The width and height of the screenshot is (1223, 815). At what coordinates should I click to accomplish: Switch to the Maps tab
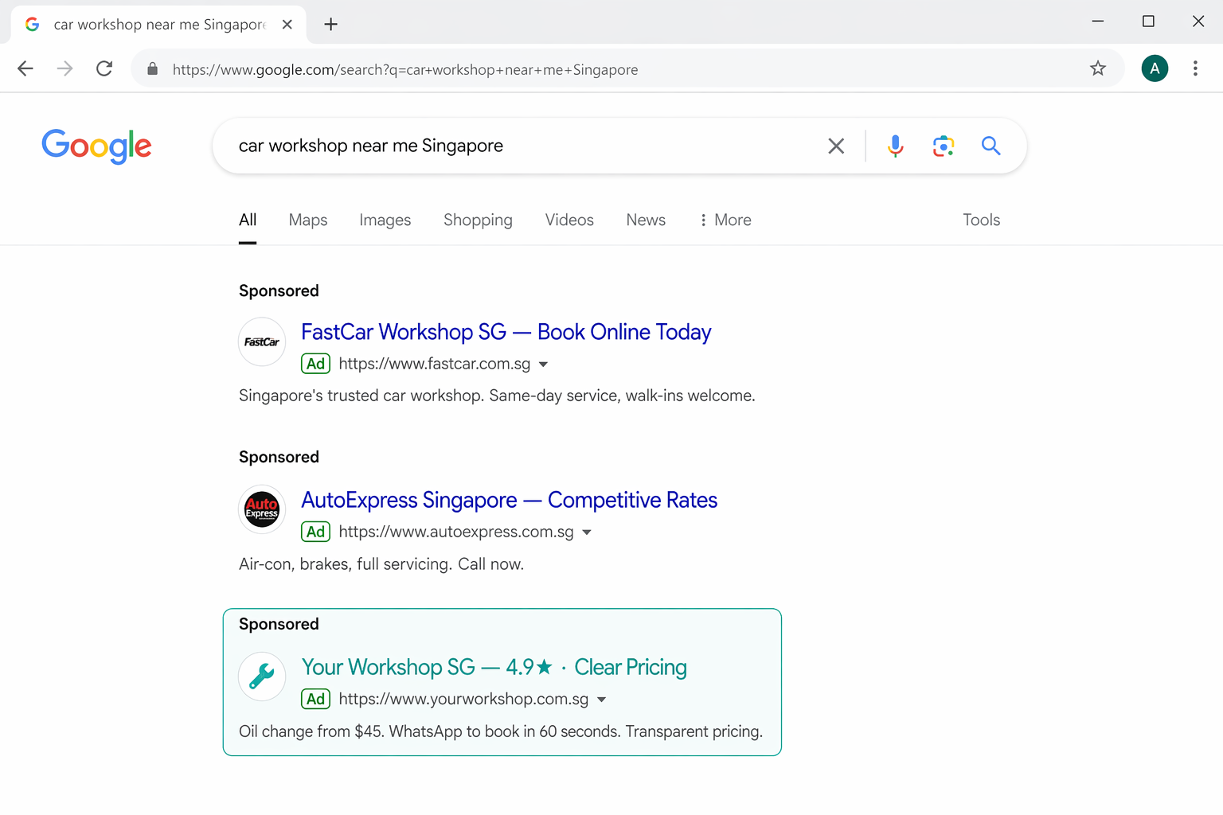tap(307, 220)
